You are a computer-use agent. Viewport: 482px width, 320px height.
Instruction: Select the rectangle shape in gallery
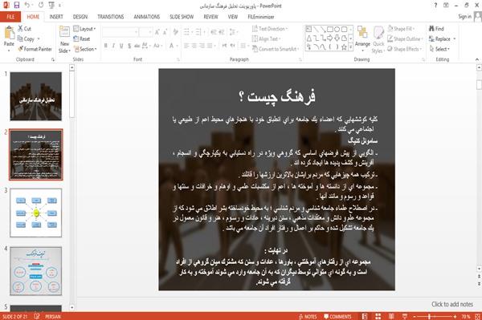click(x=330, y=29)
